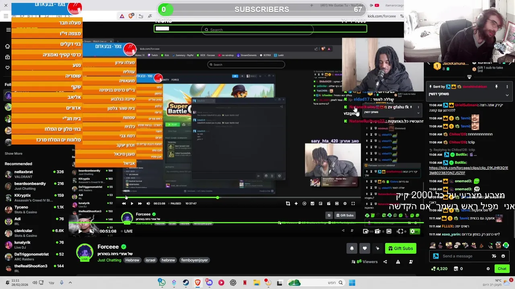This screenshot has width=515, height=289.
Task: Click fast-forward in the nested stream player
Action: click(x=140, y=204)
